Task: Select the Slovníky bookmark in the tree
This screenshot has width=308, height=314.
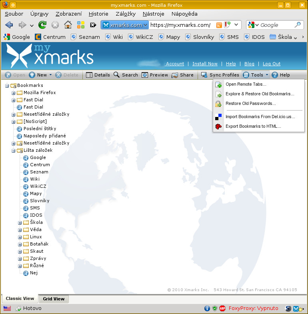Action: 36,201
